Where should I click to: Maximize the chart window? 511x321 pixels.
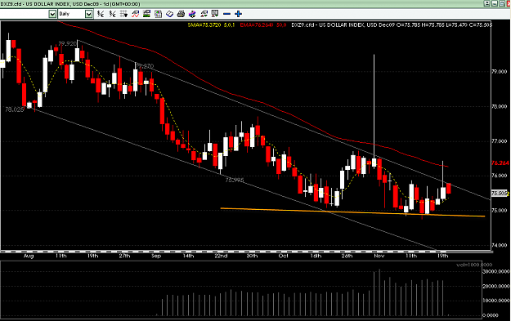click(x=501, y=3)
